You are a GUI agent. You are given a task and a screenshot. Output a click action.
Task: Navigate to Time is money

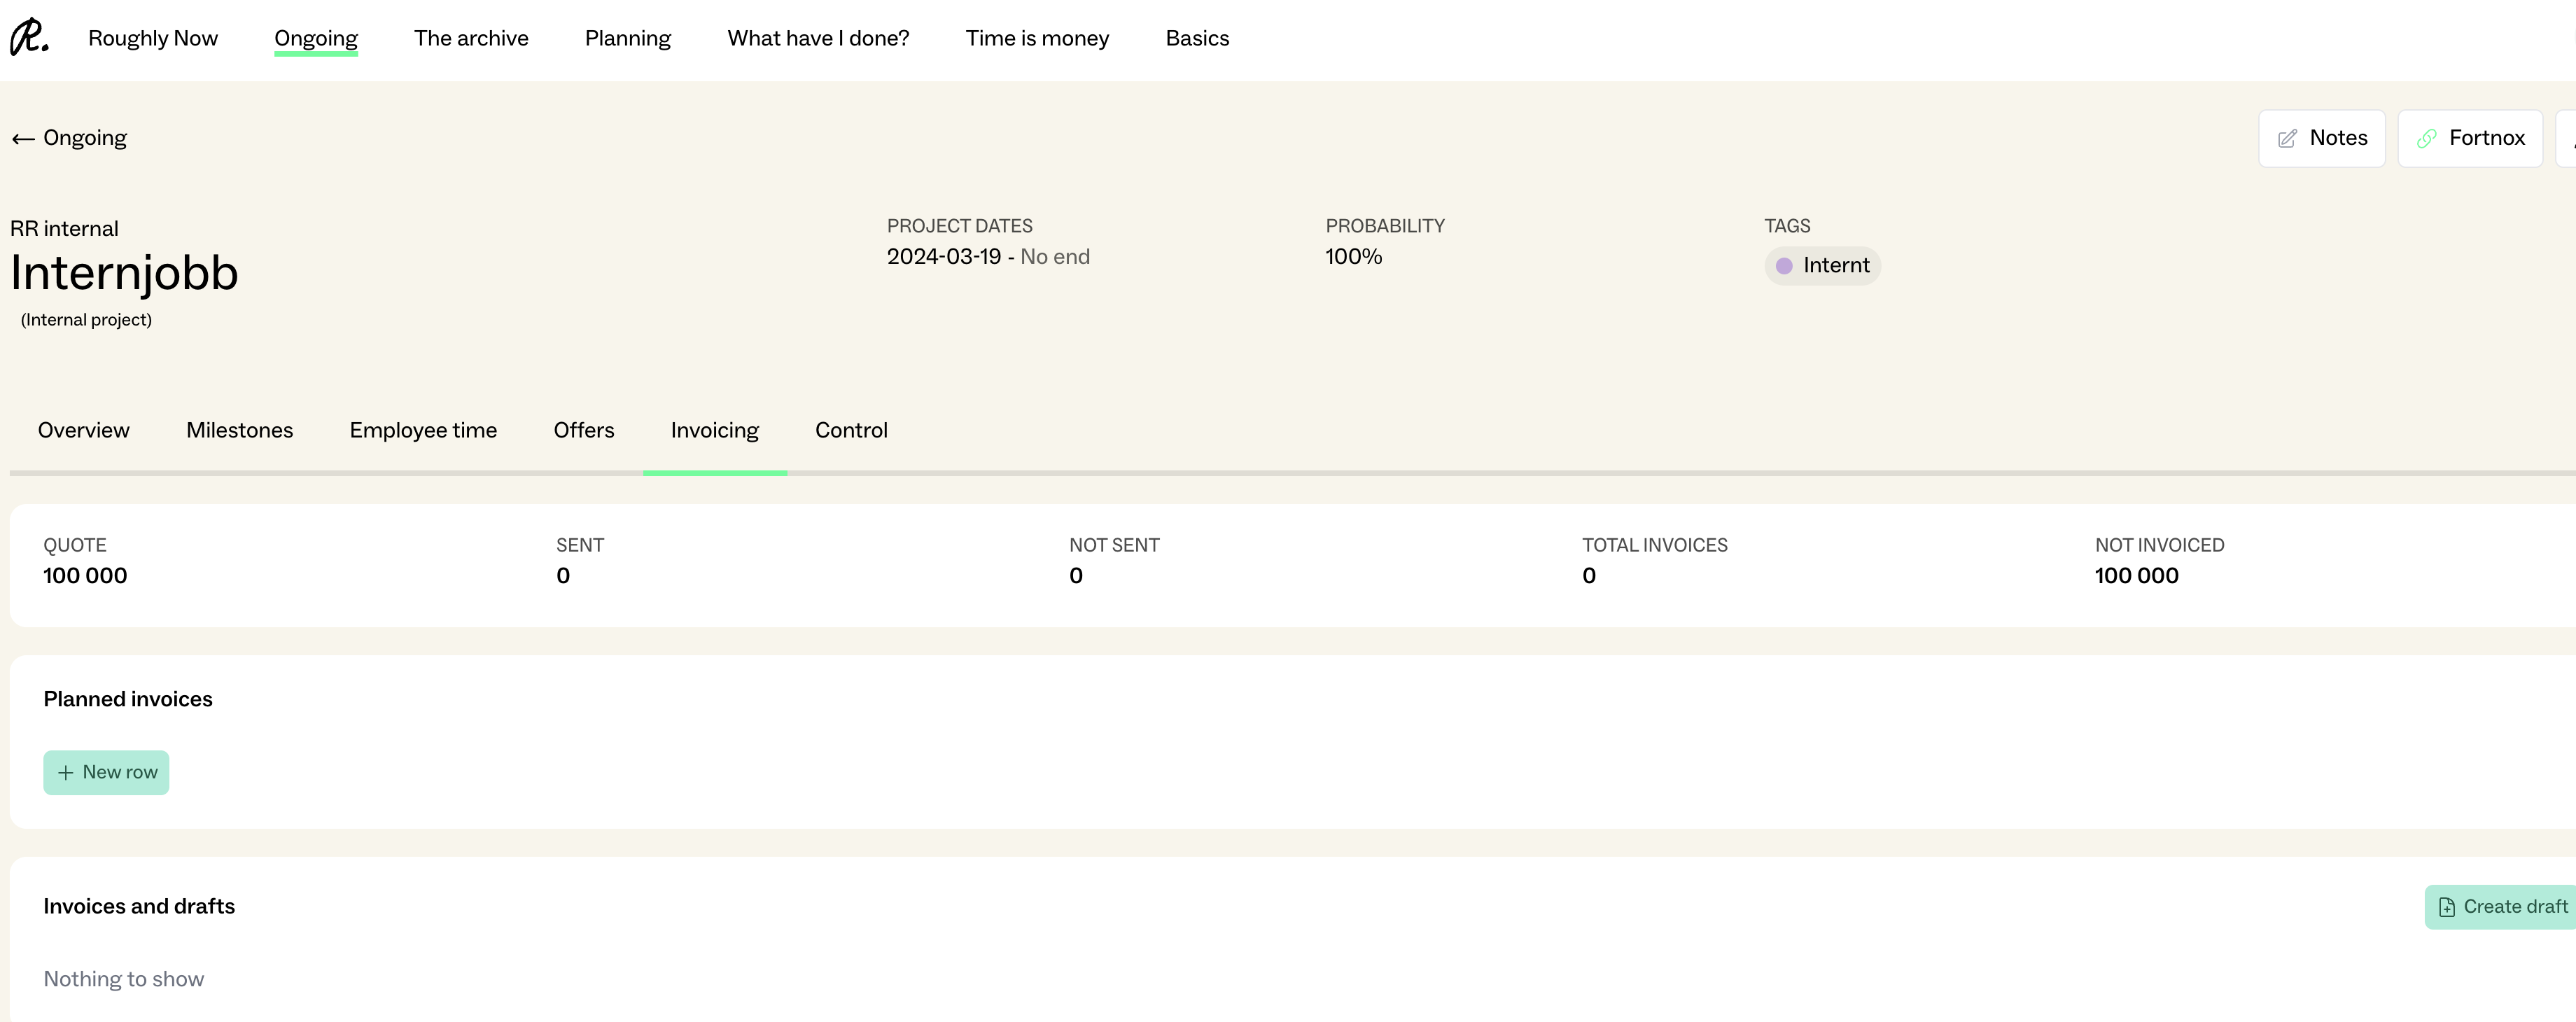(1037, 38)
